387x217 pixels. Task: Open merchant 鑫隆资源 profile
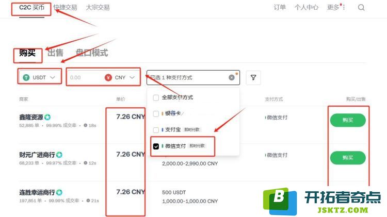31,117
